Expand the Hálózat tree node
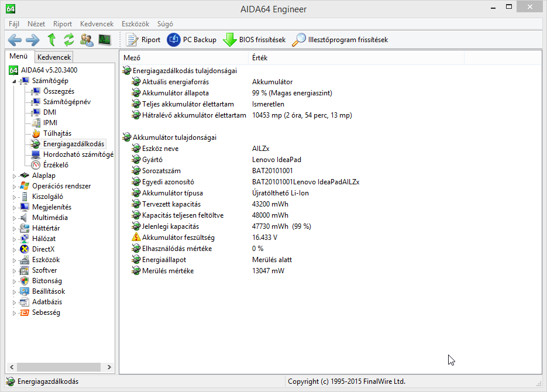547x392 pixels. click(14, 239)
